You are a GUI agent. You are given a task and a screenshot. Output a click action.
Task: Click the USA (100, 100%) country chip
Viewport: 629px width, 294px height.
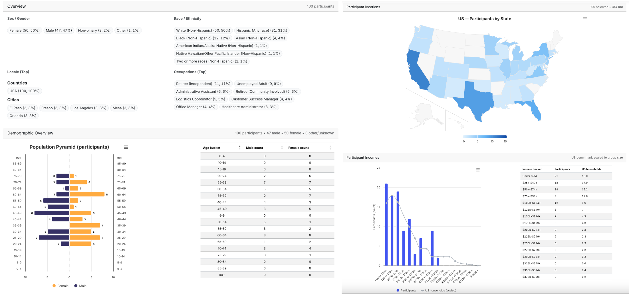25,91
